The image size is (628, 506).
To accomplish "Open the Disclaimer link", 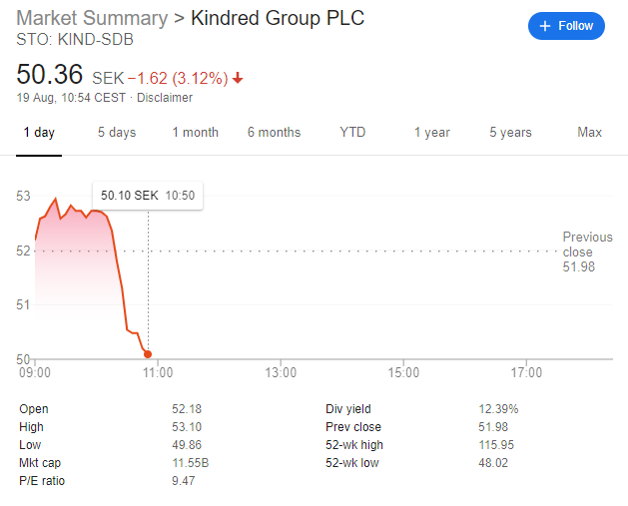I will [165, 98].
